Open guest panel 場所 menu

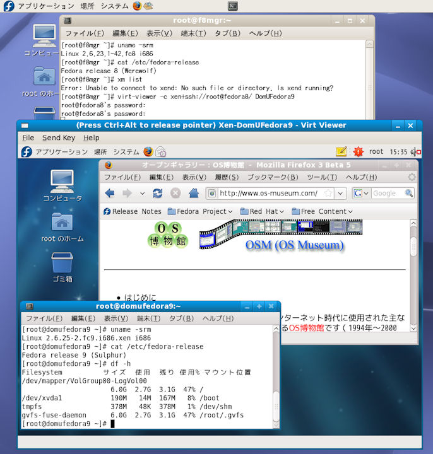coord(100,152)
